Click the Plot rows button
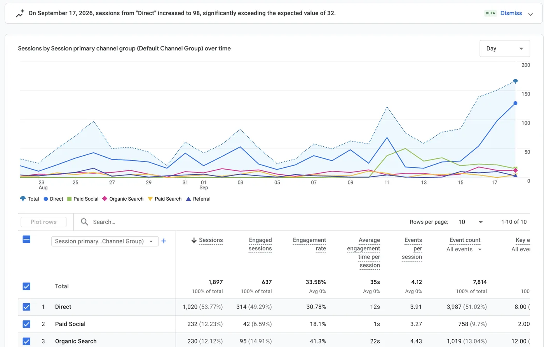Image resolution: width=544 pixels, height=347 pixels. (x=44, y=222)
